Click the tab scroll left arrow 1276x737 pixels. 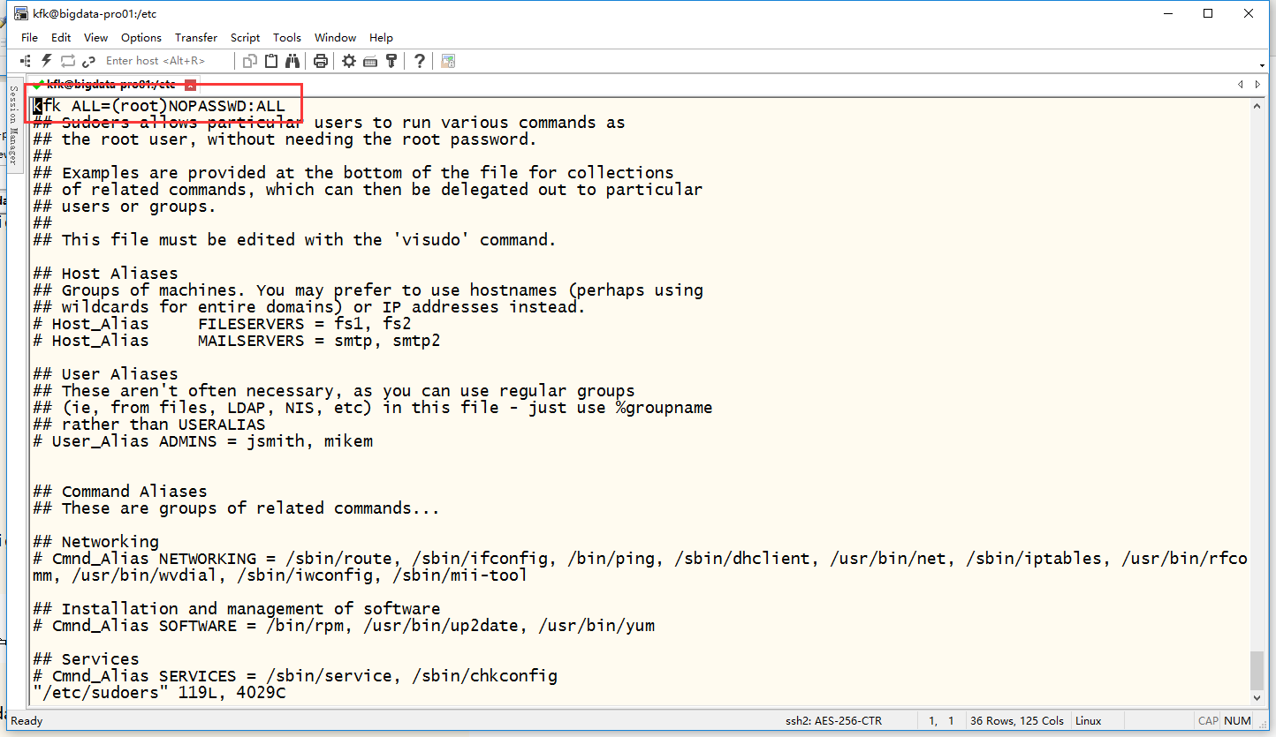(1241, 85)
